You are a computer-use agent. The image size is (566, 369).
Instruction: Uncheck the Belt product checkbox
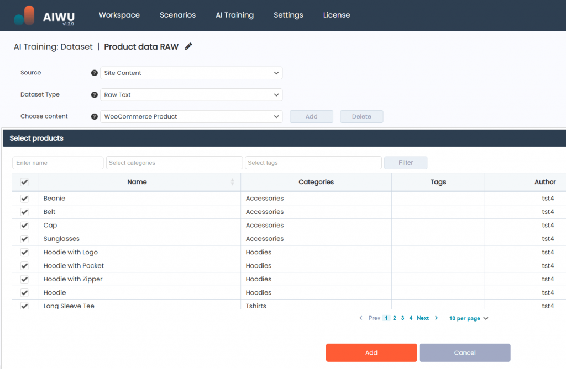(24, 212)
